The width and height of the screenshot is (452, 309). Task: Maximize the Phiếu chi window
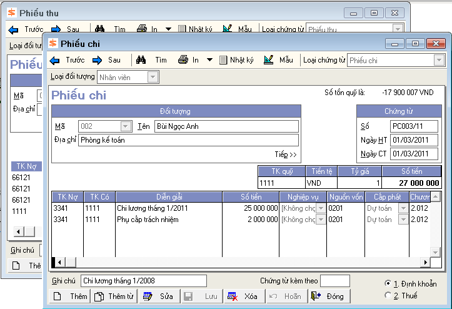[x=415, y=44]
